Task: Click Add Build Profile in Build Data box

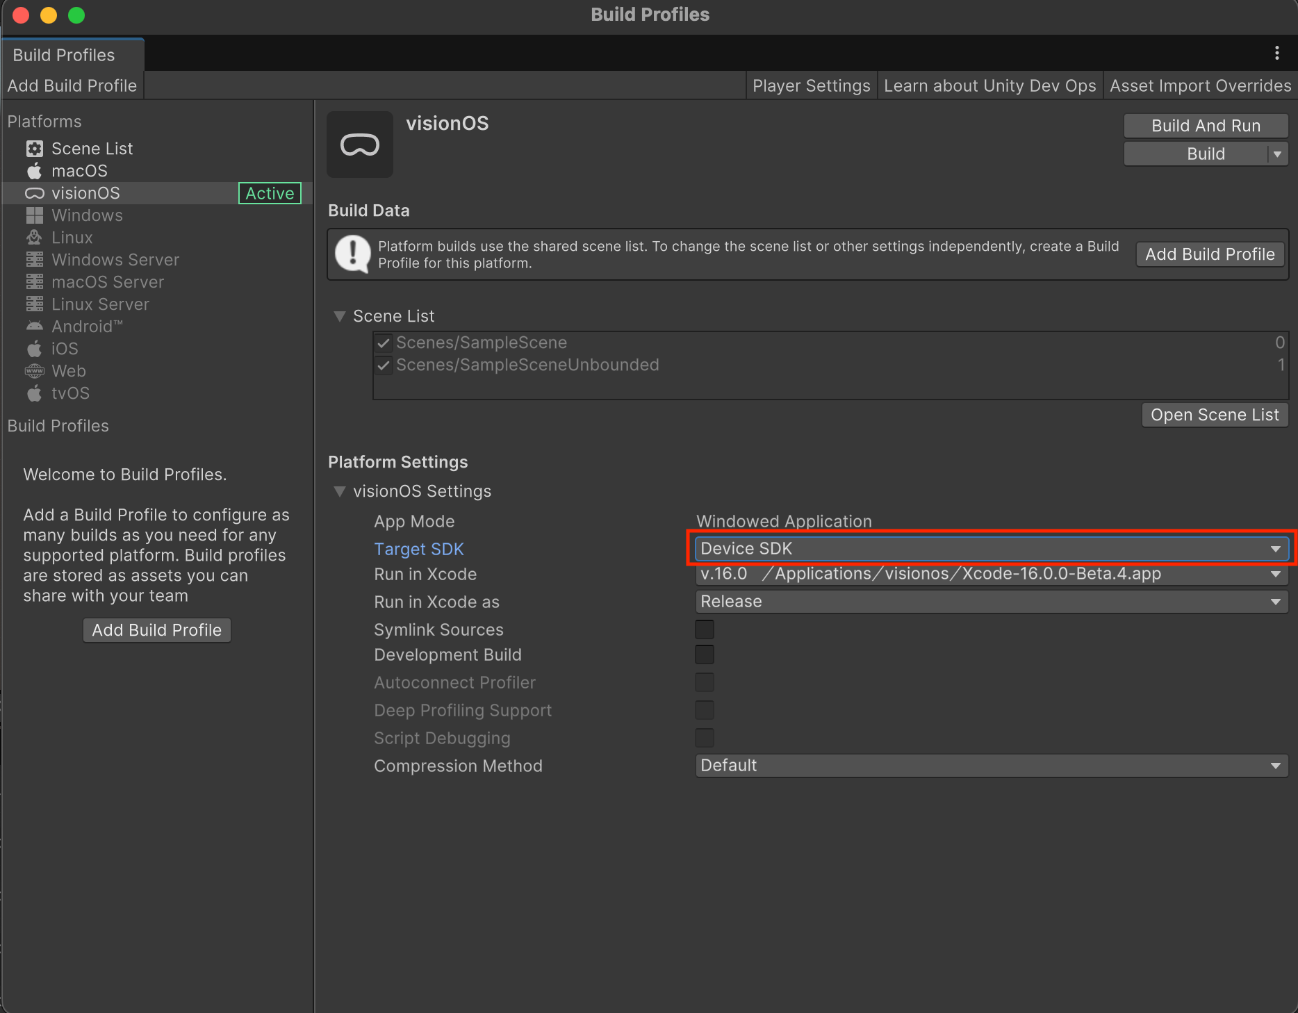Action: click(x=1210, y=254)
